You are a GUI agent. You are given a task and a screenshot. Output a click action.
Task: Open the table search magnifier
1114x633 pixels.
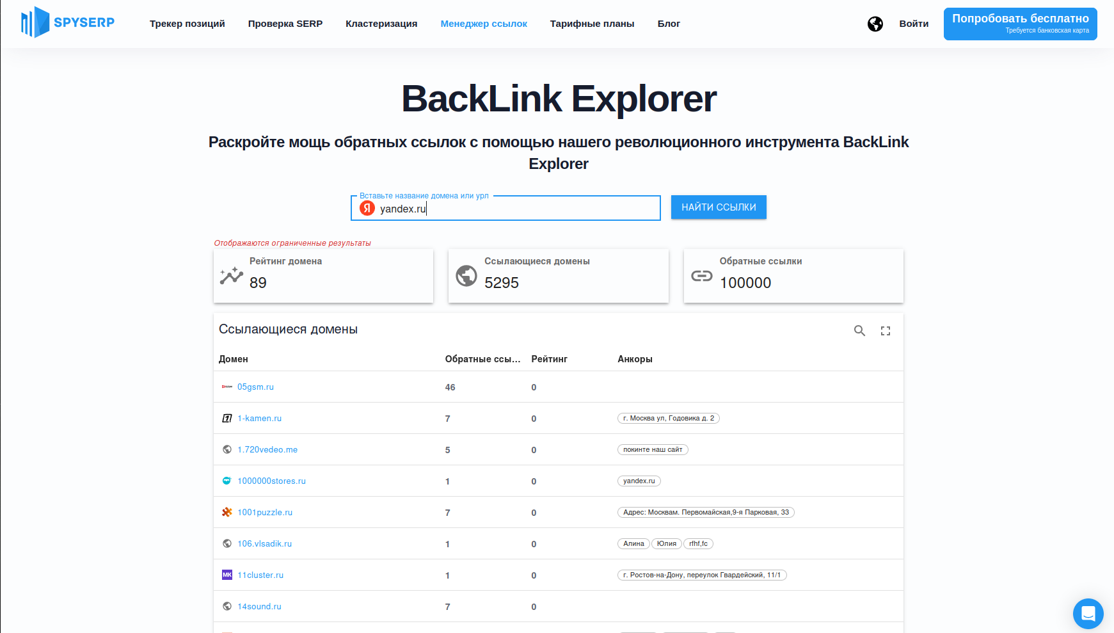click(859, 331)
